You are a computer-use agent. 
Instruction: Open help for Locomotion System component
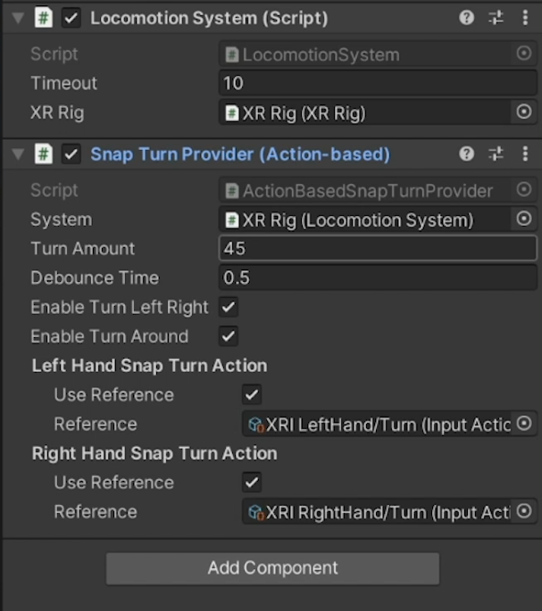[x=466, y=18]
